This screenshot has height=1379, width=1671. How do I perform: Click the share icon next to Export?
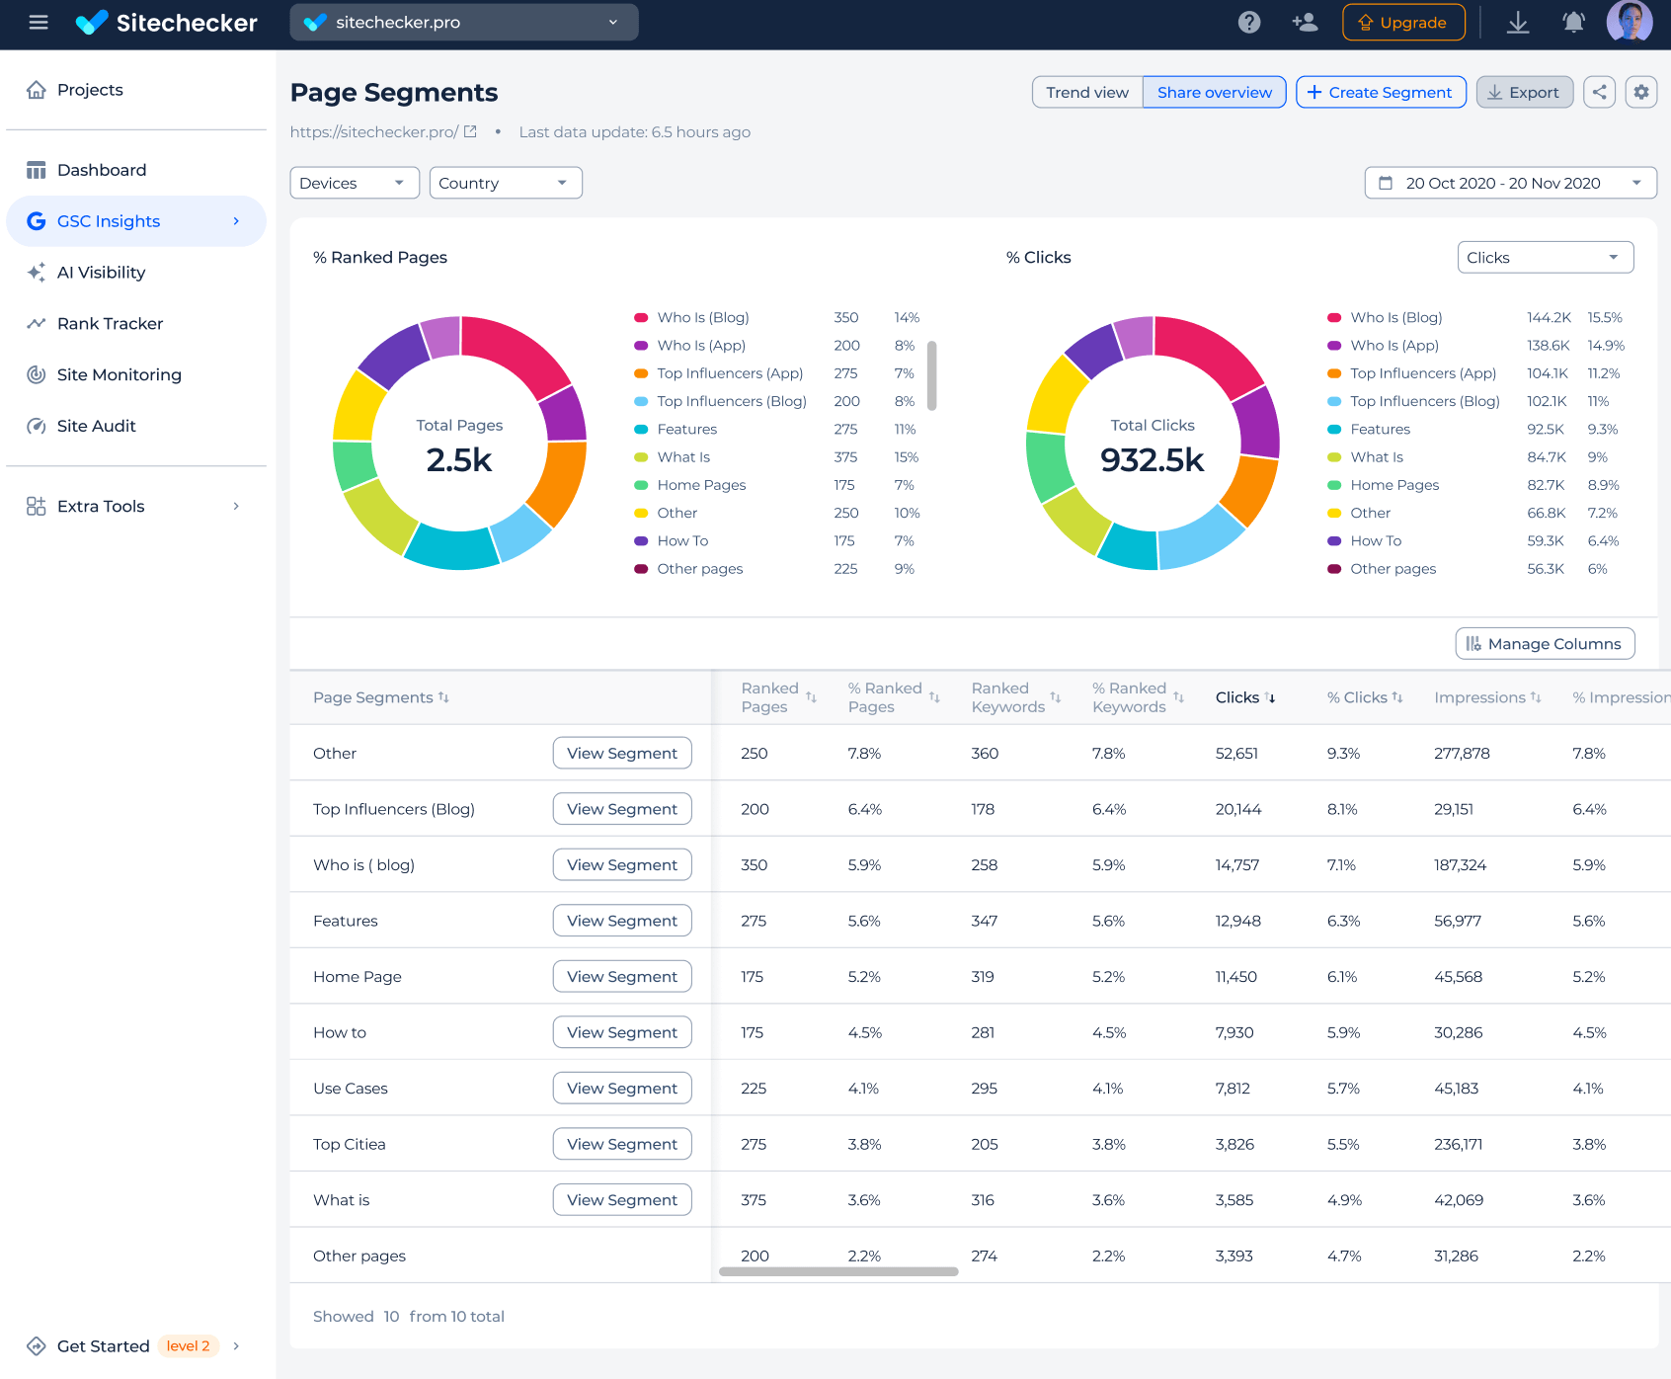1599,92
